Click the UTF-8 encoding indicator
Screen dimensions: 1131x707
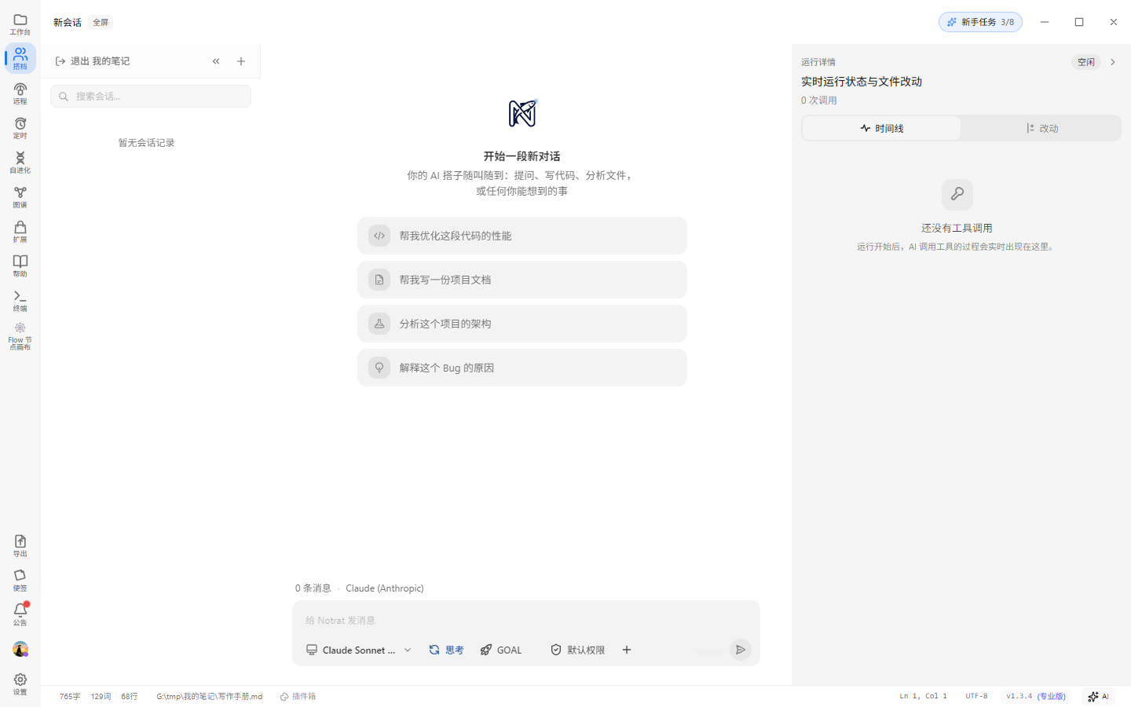(x=976, y=696)
